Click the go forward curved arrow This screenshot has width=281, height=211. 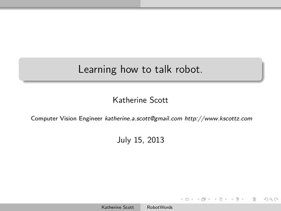pos(276,199)
